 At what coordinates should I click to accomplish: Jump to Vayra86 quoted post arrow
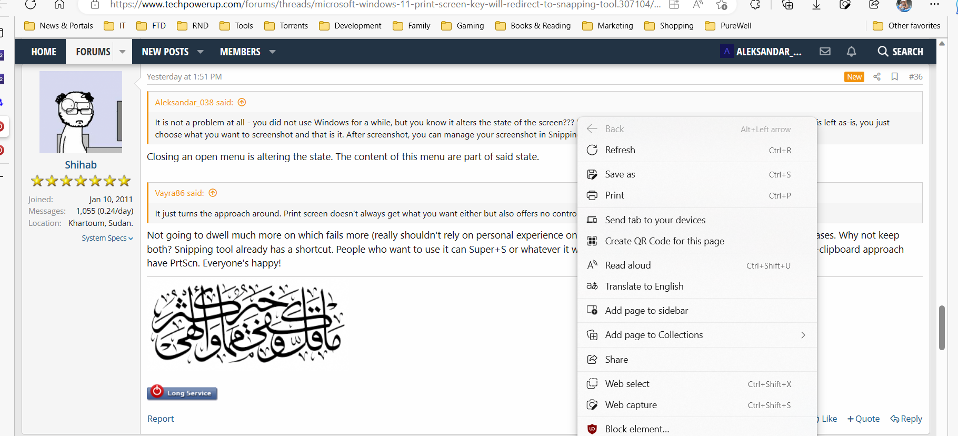(213, 193)
